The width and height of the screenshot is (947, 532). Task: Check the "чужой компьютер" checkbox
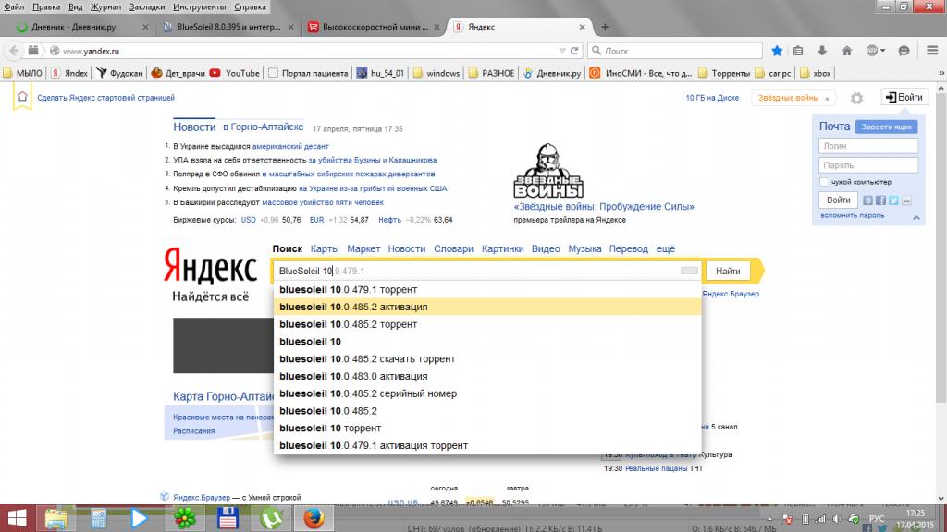click(823, 182)
